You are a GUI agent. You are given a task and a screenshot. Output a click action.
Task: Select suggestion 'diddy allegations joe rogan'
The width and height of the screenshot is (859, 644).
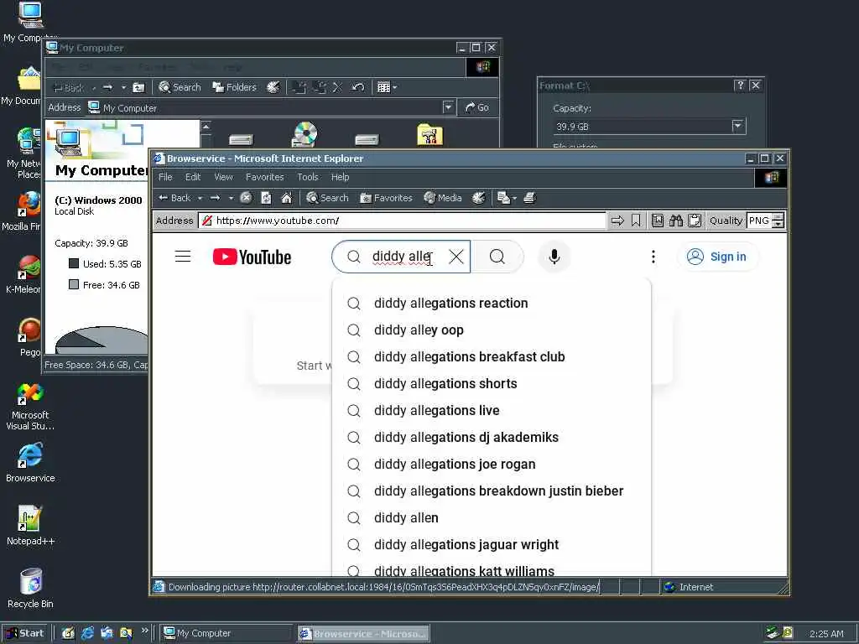pos(492,464)
